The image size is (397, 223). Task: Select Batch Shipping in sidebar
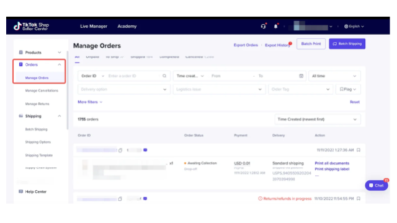[x=36, y=129]
